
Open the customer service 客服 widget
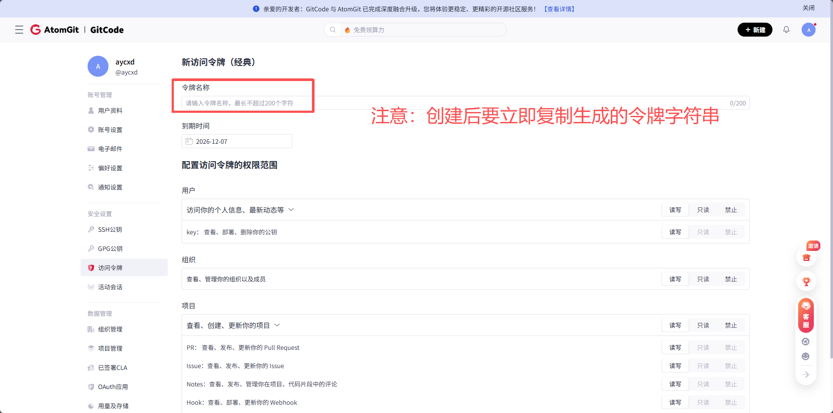tap(806, 315)
